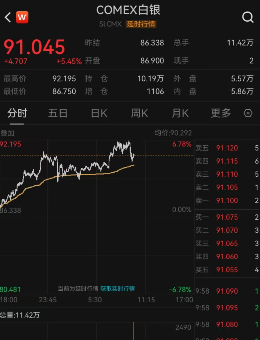This screenshot has width=260, height=340.
Task: Select 卖一 ask price 91.100
Action: click(x=227, y=201)
